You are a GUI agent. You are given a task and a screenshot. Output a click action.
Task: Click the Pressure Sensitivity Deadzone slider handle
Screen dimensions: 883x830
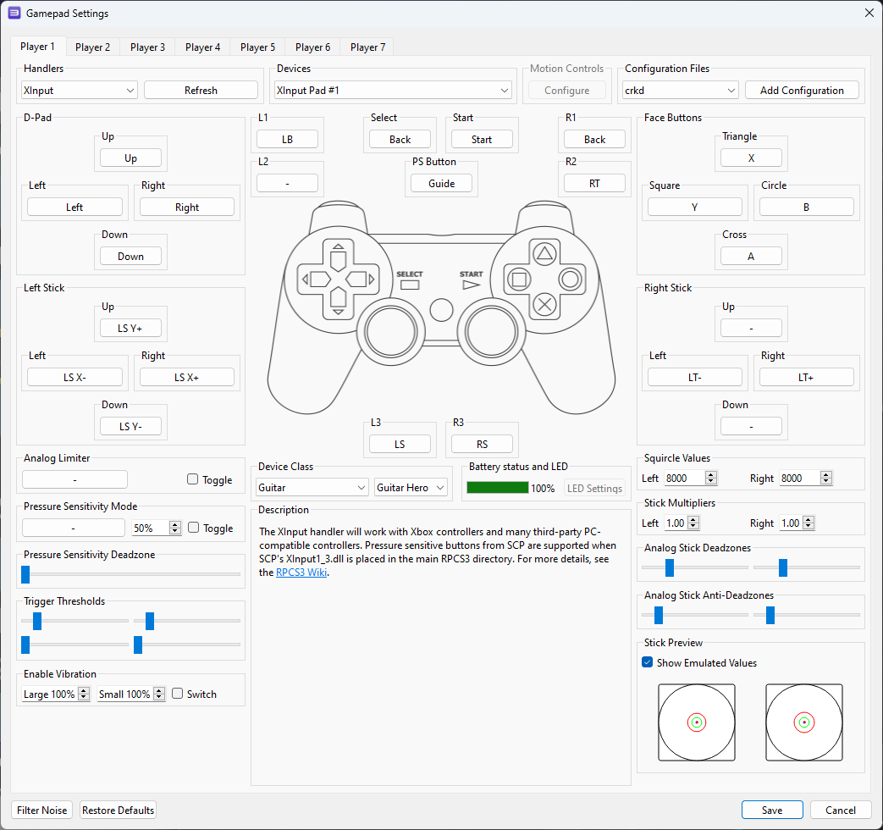(25, 575)
